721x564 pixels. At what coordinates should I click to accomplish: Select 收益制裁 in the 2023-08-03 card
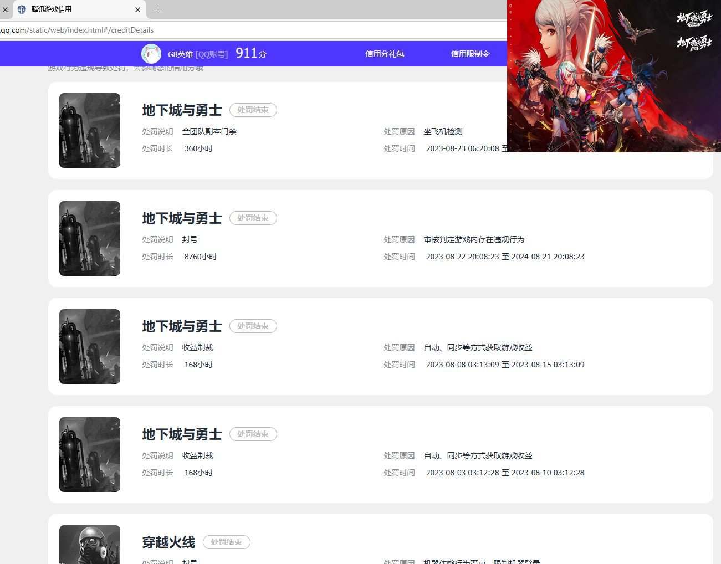tap(198, 455)
